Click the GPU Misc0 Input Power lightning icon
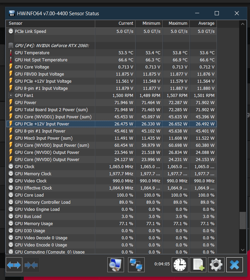The image size is (250, 280). coord(11,138)
